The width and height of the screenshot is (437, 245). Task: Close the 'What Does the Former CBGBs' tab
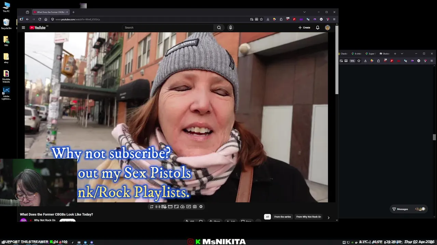(67, 12)
